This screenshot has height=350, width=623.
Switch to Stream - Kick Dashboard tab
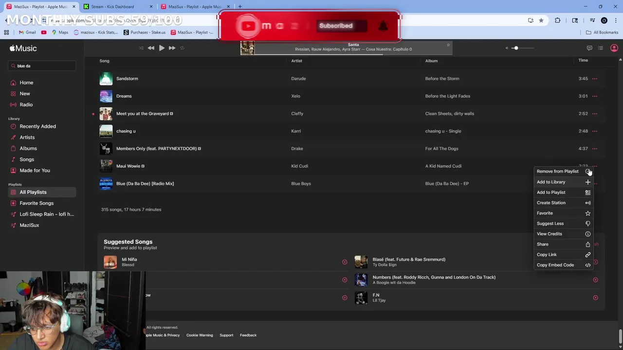pyautogui.click(x=118, y=7)
